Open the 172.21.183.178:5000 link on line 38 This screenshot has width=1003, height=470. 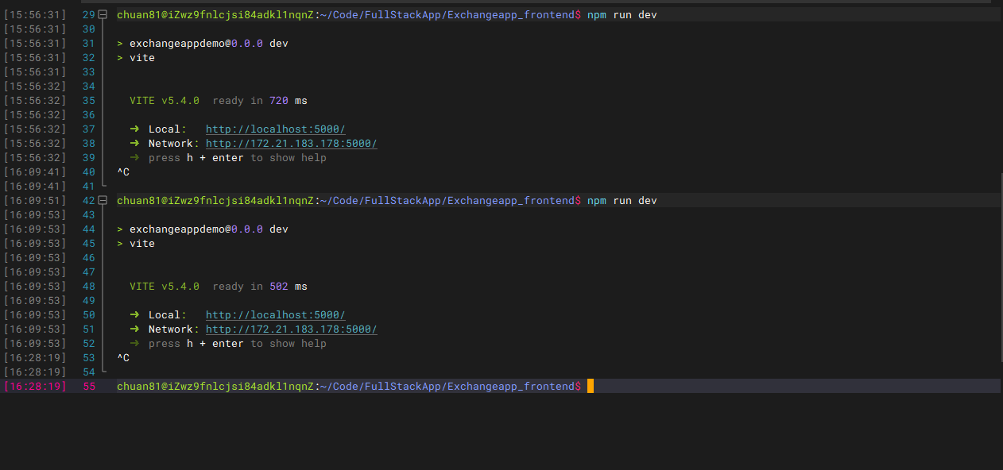pyautogui.click(x=292, y=144)
